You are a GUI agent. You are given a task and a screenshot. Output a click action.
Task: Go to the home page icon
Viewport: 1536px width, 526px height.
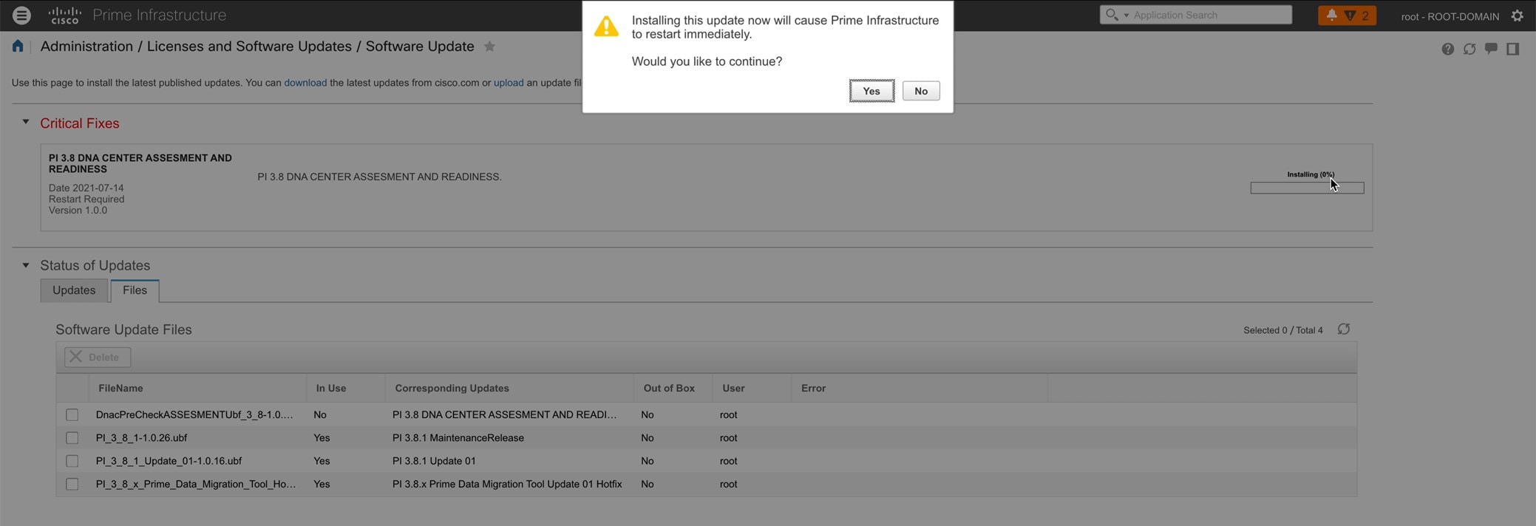[18, 47]
